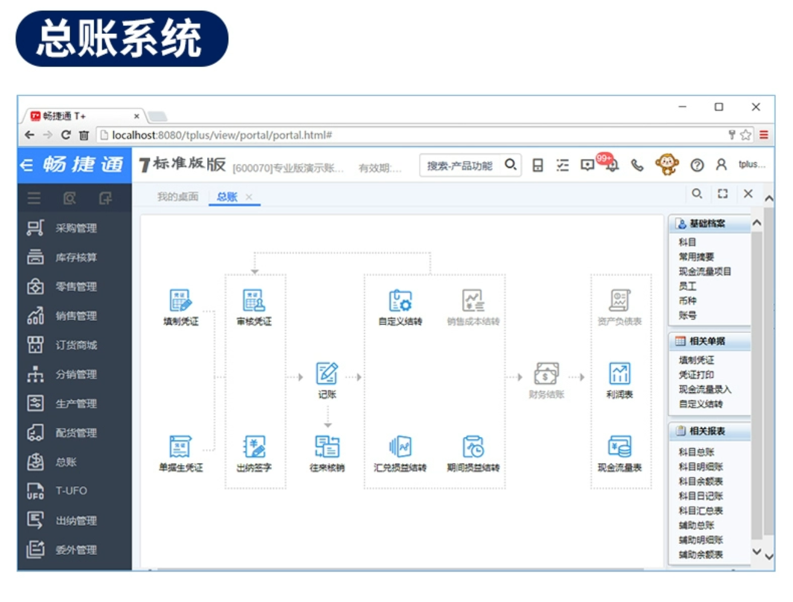Viewport: 793px width, 602px height.
Task: Open 采购管理 in the sidebar
Action: point(75,228)
